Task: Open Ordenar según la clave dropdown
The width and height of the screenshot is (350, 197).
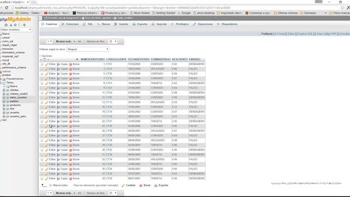Action: 87,49
